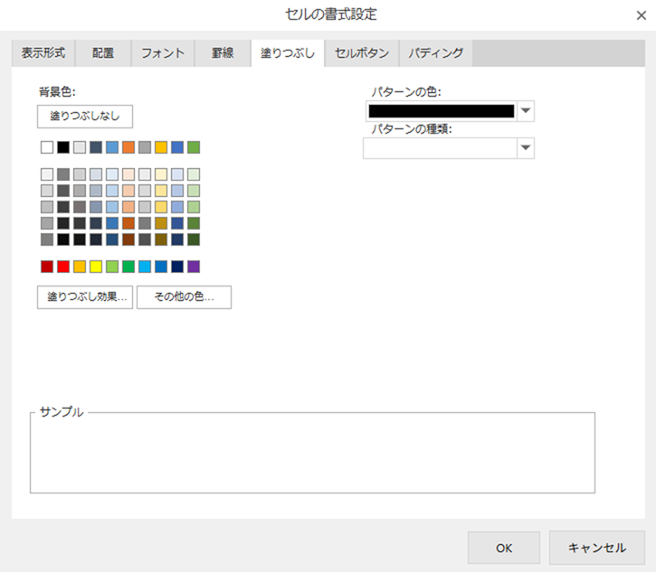Open 塗りつぶし効果 dialog
Screen dimensions: 656x573
pyautogui.click(x=85, y=298)
